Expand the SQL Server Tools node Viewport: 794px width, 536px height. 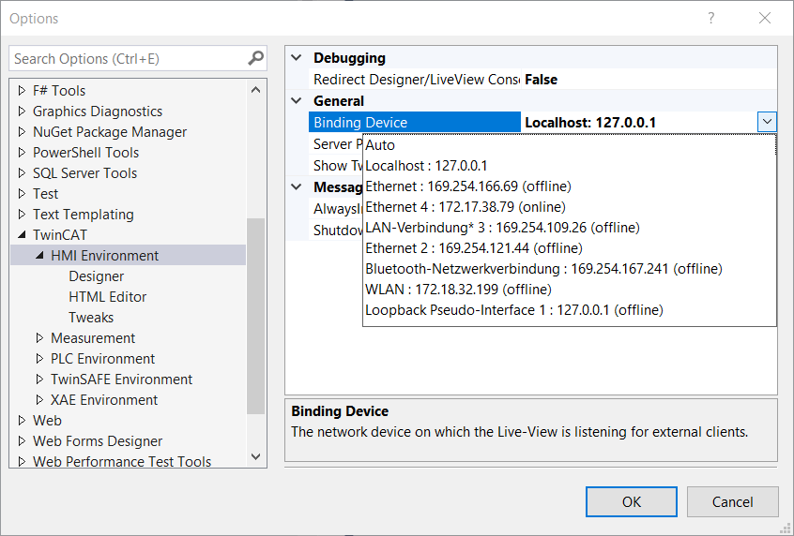point(22,173)
